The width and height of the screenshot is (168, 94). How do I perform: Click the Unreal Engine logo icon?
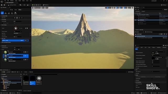[2, 2]
